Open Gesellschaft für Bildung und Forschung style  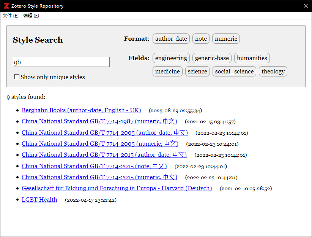click(x=117, y=188)
